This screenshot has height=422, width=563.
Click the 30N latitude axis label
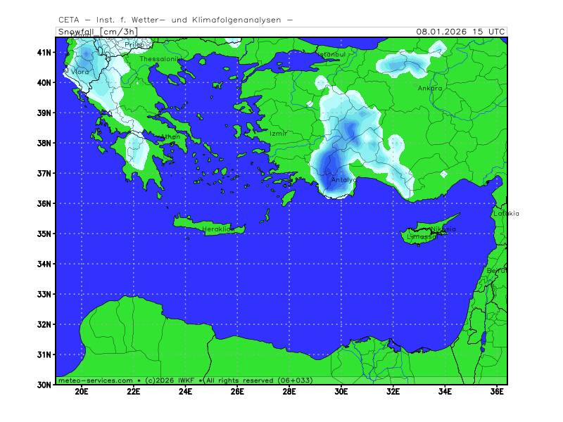coord(44,385)
